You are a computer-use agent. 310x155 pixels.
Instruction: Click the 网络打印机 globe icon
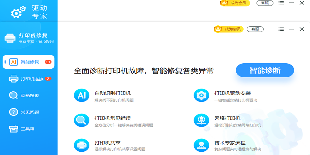201,120
